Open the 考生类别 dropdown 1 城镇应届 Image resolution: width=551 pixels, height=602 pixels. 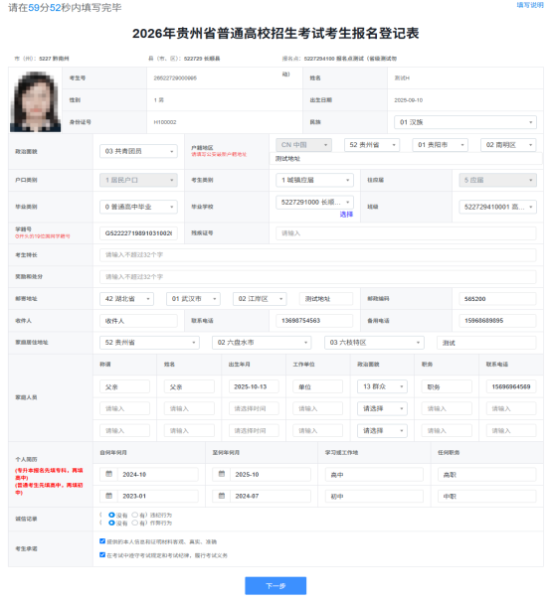(x=314, y=180)
